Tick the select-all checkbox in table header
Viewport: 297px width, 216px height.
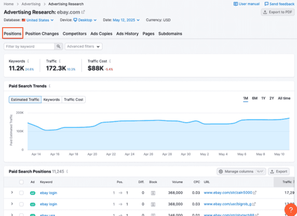pos(22,182)
